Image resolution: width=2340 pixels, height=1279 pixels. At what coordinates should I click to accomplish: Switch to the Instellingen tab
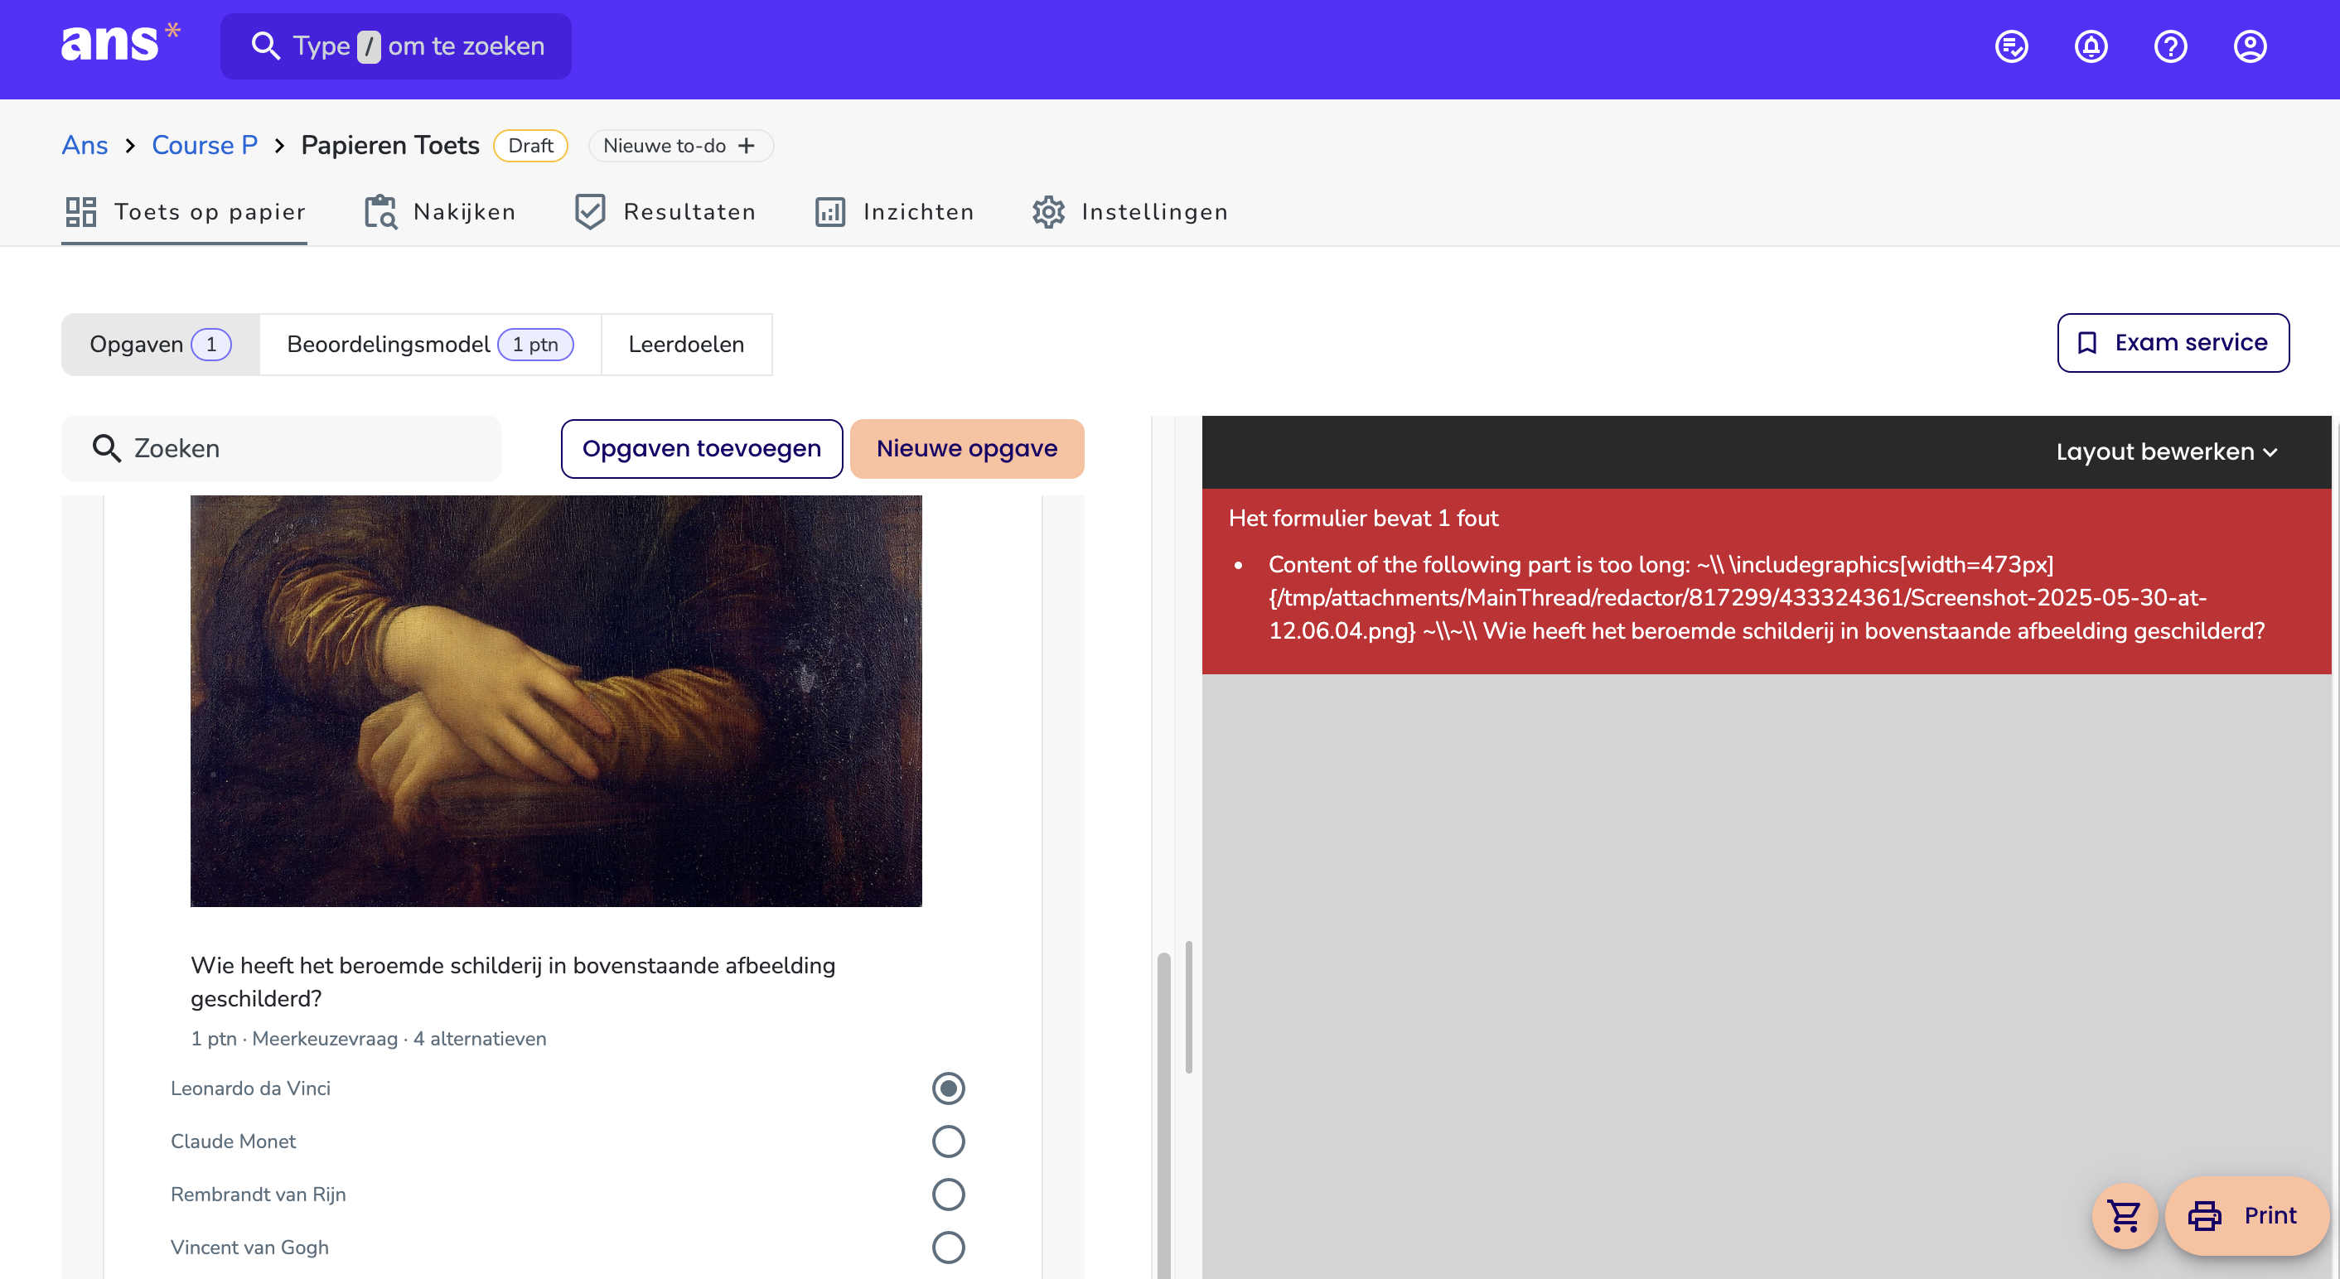click(1130, 212)
